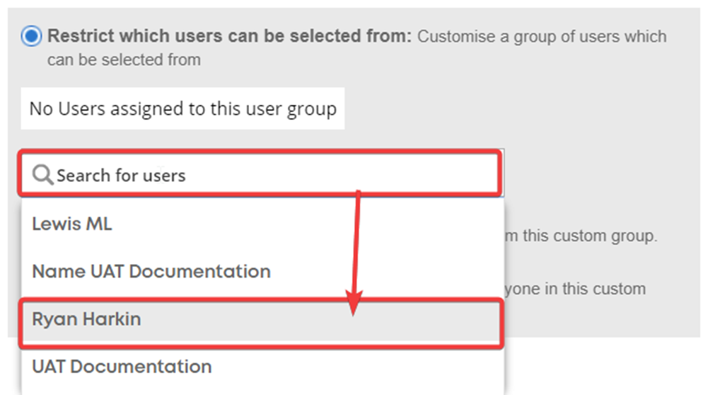The image size is (708, 395).
Task: Click the No Users assigned message box
Action: pos(182,108)
